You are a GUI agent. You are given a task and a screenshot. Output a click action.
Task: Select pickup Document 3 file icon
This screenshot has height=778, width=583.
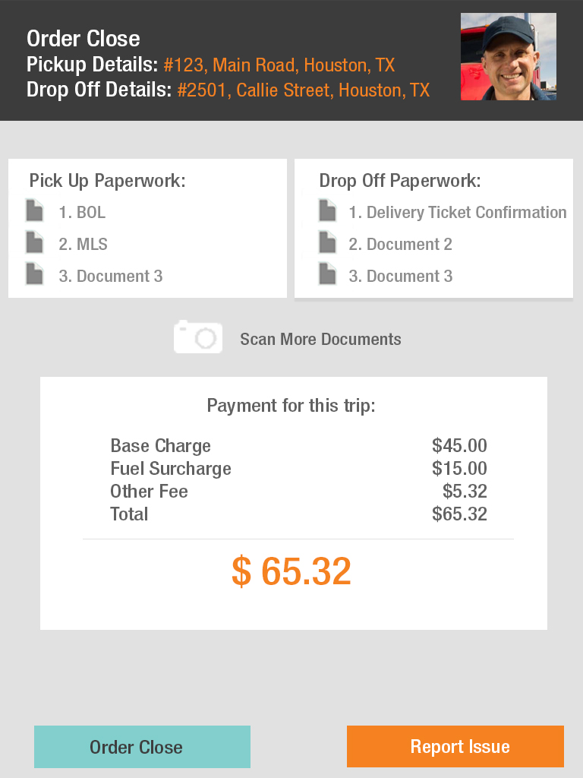click(35, 274)
